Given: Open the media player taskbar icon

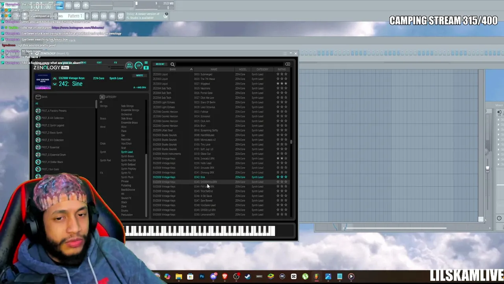Looking at the screenshot, I should (x=351, y=277).
